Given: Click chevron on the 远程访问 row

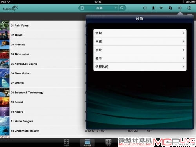Looking at the screenshot, I should click(x=183, y=67).
